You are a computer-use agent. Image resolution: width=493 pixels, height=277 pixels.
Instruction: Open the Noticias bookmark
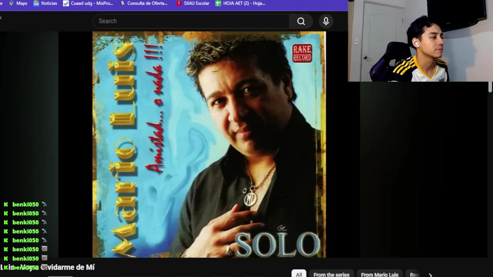coord(45,3)
